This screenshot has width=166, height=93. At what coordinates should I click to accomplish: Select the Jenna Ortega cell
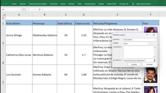[19, 35]
